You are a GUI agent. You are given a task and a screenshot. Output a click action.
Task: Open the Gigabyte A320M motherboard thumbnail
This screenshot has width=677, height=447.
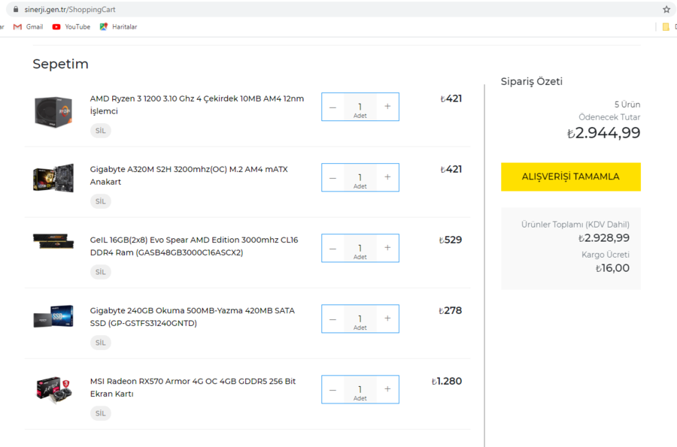click(x=53, y=178)
